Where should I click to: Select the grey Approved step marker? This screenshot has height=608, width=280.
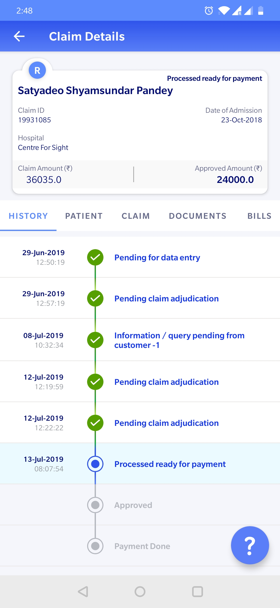pos(95,505)
